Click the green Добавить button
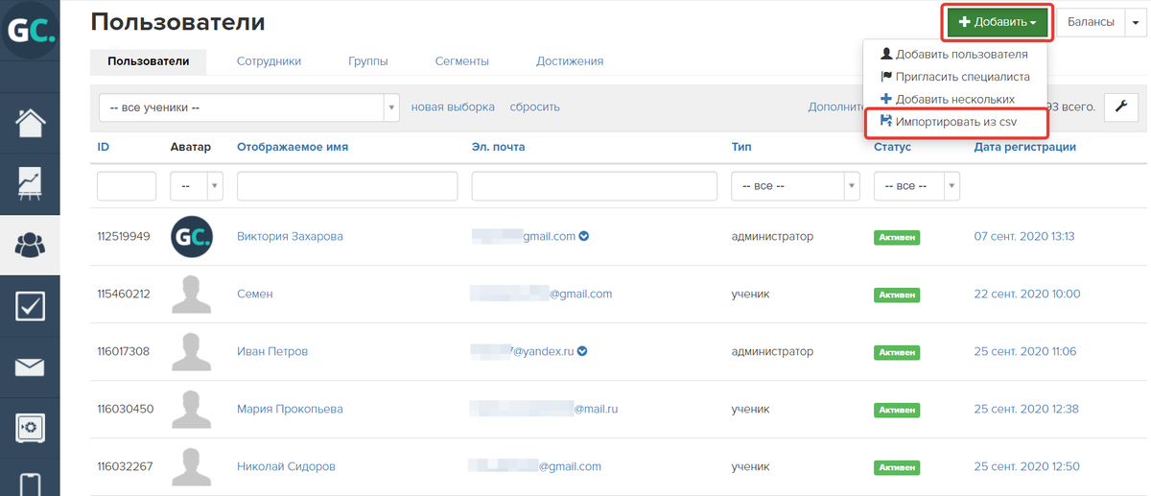 [x=998, y=22]
